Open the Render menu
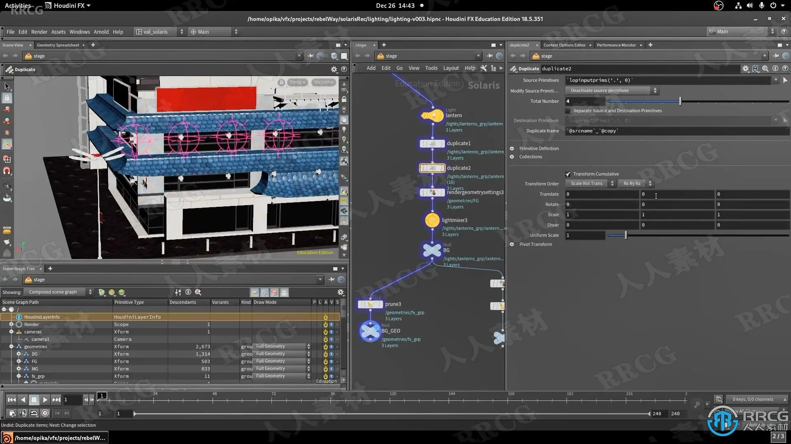This screenshot has height=444, width=791. click(39, 32)
